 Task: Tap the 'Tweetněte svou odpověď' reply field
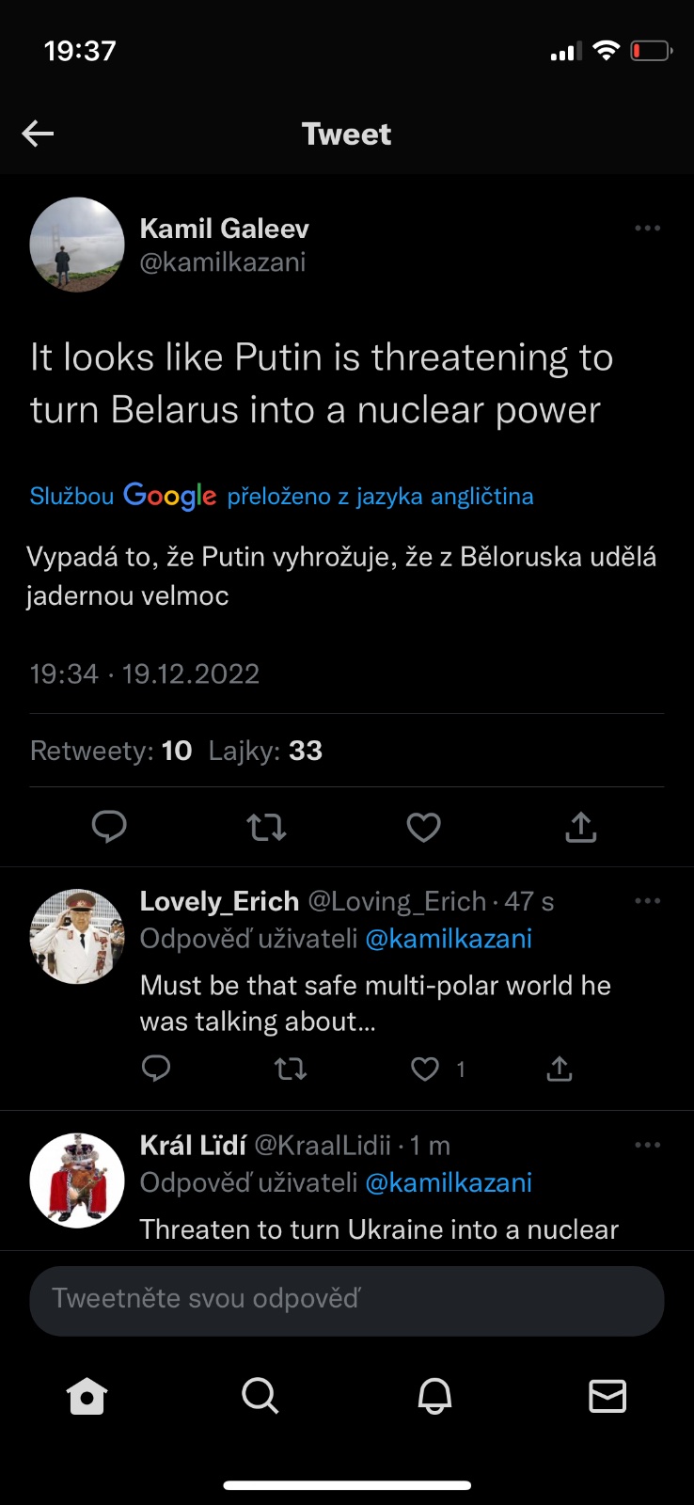tap(346, 1300)
